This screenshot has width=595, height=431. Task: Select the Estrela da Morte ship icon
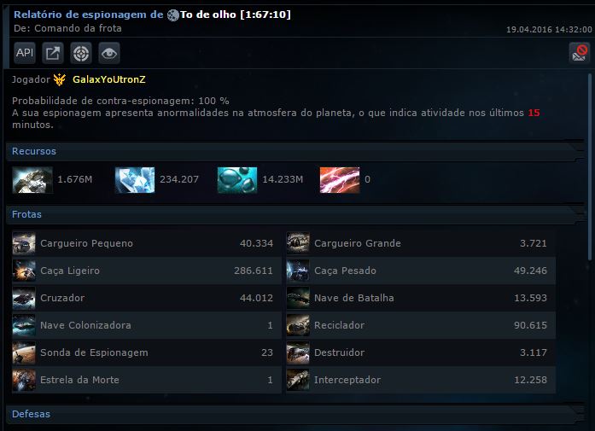pos(24,380)
